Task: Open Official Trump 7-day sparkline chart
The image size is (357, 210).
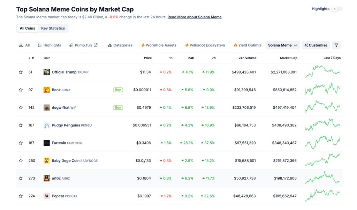Action: 323,71
